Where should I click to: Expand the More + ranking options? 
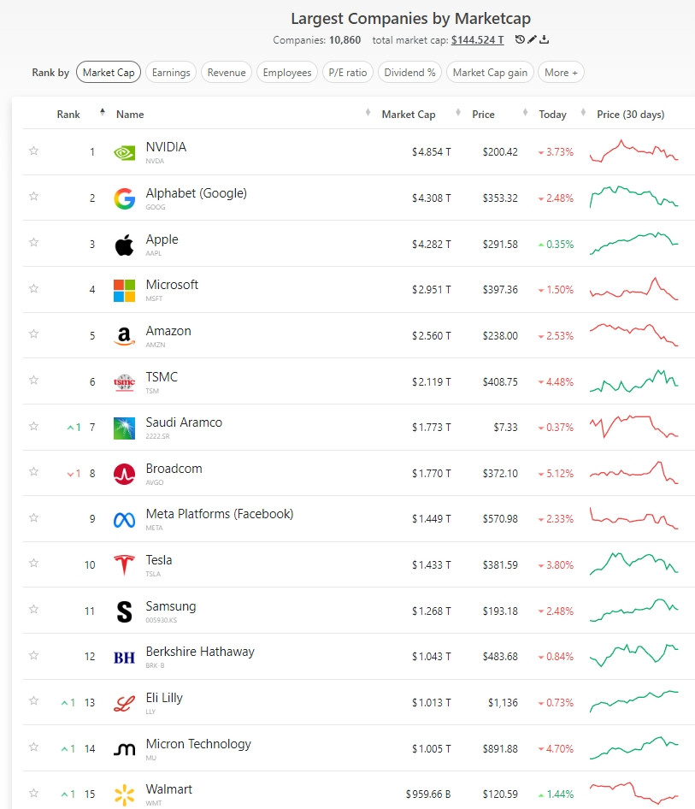pyautogui.click(x=561, y=72)
